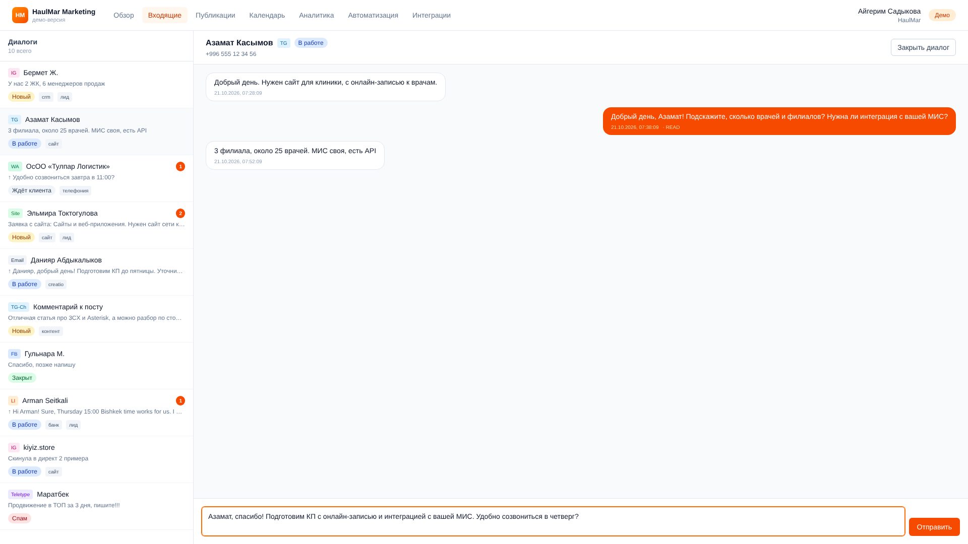
Task: Click phone number +996 555 12 34 56
Action: (231, 54)
